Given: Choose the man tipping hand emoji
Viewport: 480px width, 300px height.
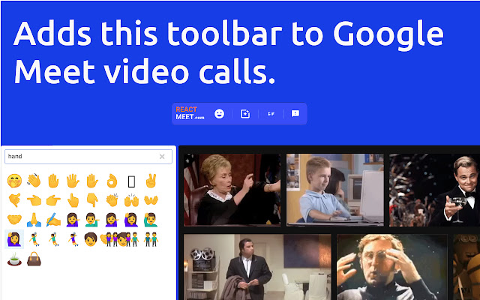Looking at the screenshot, I should tap(92, 220).
